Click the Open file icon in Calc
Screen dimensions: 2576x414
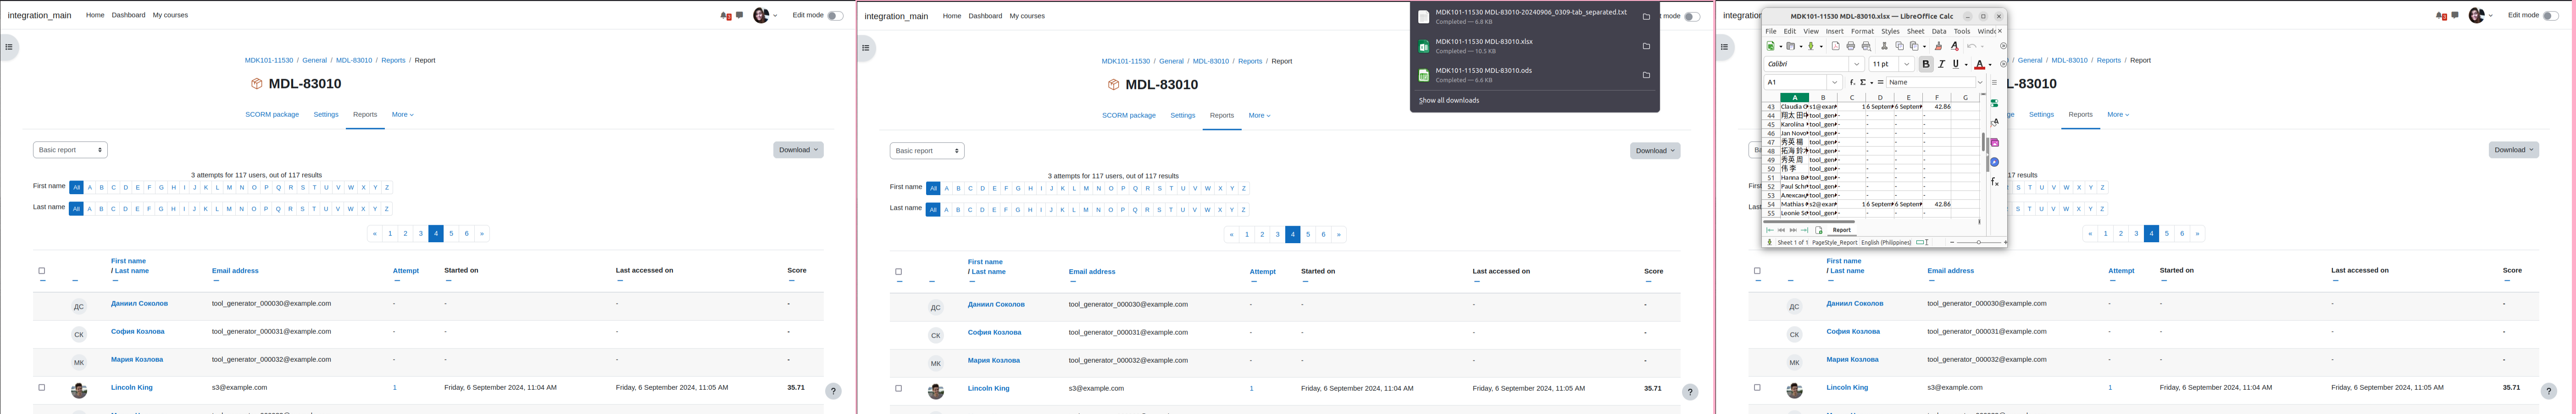click(x=1791, y=46)
